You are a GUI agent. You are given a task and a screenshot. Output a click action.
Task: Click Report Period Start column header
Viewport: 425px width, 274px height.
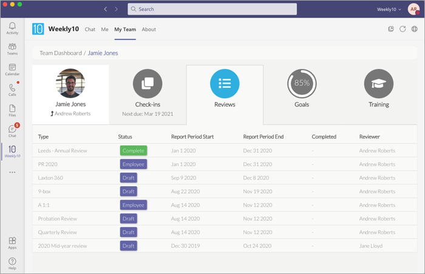[192, 137]
